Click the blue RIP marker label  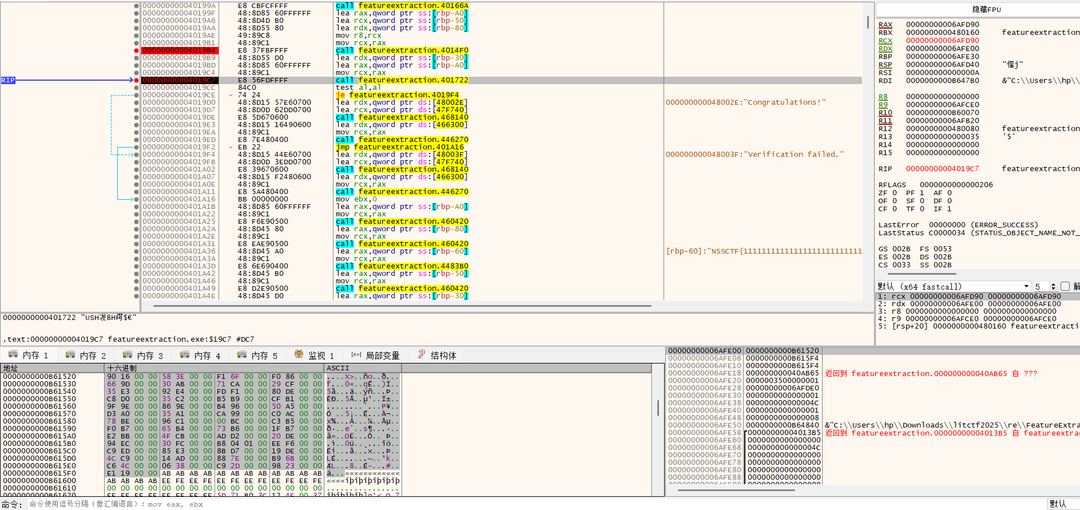coord(8,80)
